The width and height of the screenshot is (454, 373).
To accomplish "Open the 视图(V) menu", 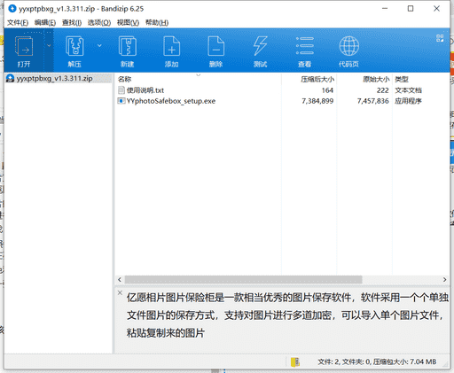I will [128, 22].
